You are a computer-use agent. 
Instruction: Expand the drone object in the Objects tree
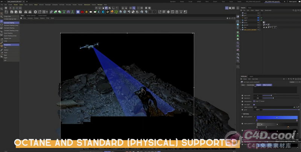(241, 23)
